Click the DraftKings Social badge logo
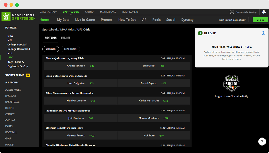This screenshot has width=269, height=153. 232,83
